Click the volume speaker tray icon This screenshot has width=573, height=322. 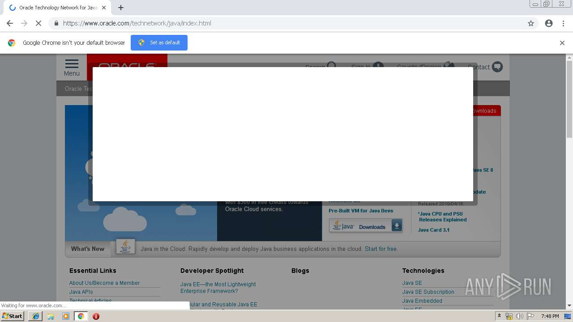tap(520, 316)
